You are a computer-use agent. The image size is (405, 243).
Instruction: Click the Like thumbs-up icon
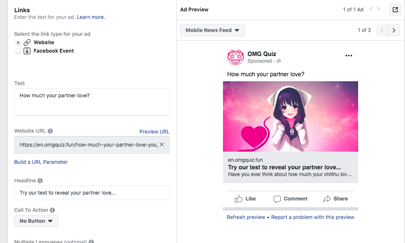tap(239, 199)
